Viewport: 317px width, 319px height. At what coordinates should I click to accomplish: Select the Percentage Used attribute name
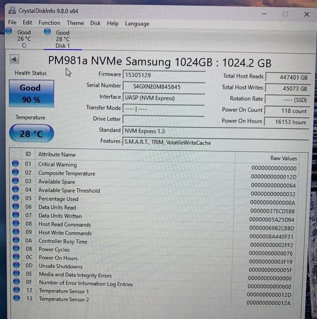click(58, 199)
